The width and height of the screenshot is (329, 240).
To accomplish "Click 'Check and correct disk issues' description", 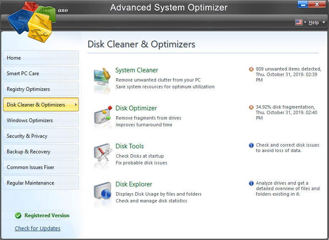I will pyautogui.click(x=288, y=148).
